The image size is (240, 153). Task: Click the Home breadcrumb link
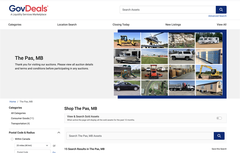point(13,102)
